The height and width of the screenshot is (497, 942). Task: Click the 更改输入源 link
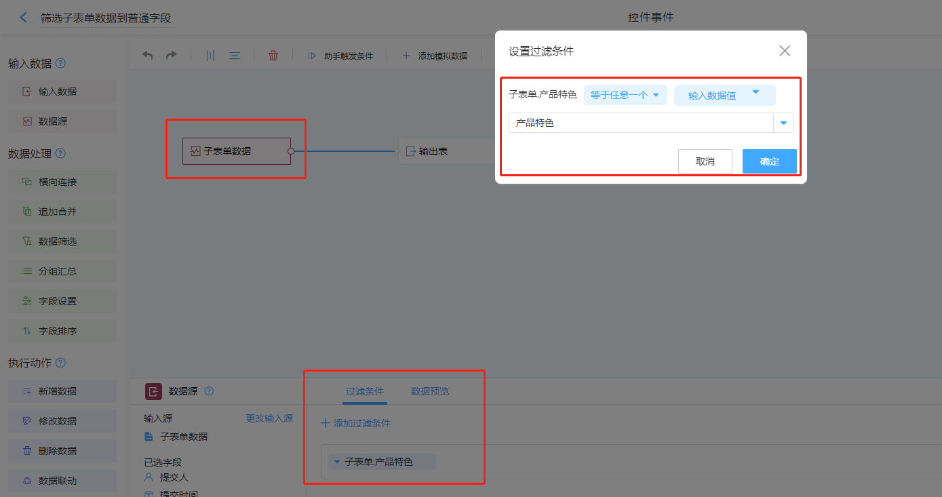[x=269, y=418]
